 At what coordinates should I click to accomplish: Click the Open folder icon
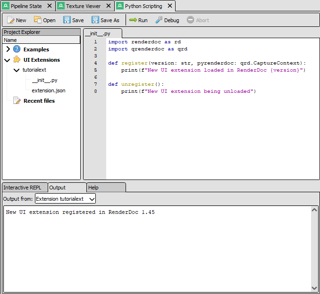pos(38,20)
